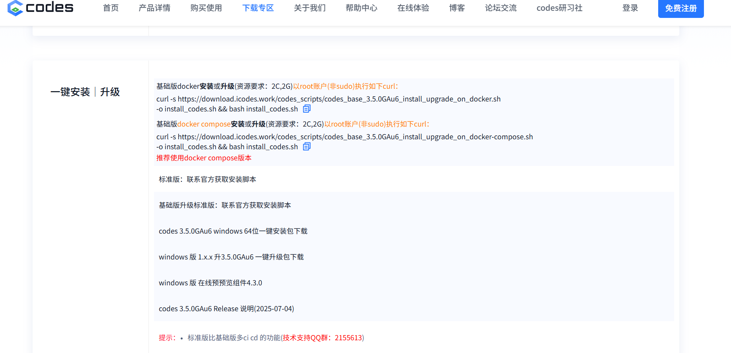Click the 基础版docker安装或升级 heading line

[x=277, y=86]
